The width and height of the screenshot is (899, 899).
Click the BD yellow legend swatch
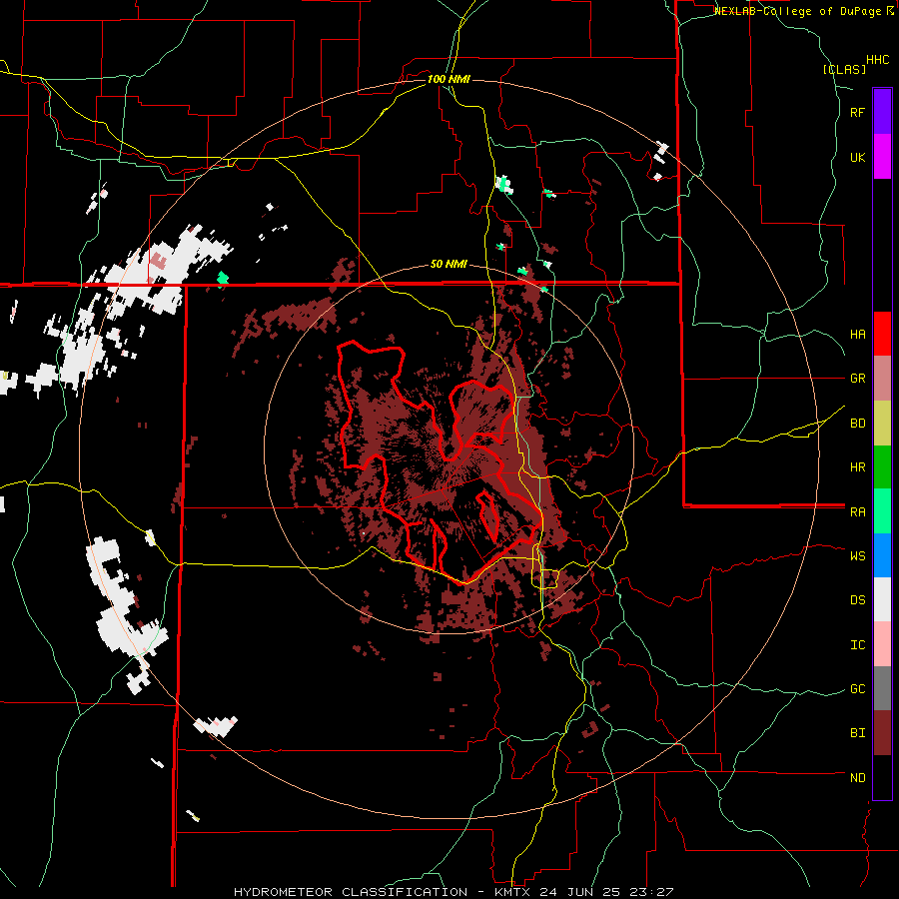click(882, 424)
